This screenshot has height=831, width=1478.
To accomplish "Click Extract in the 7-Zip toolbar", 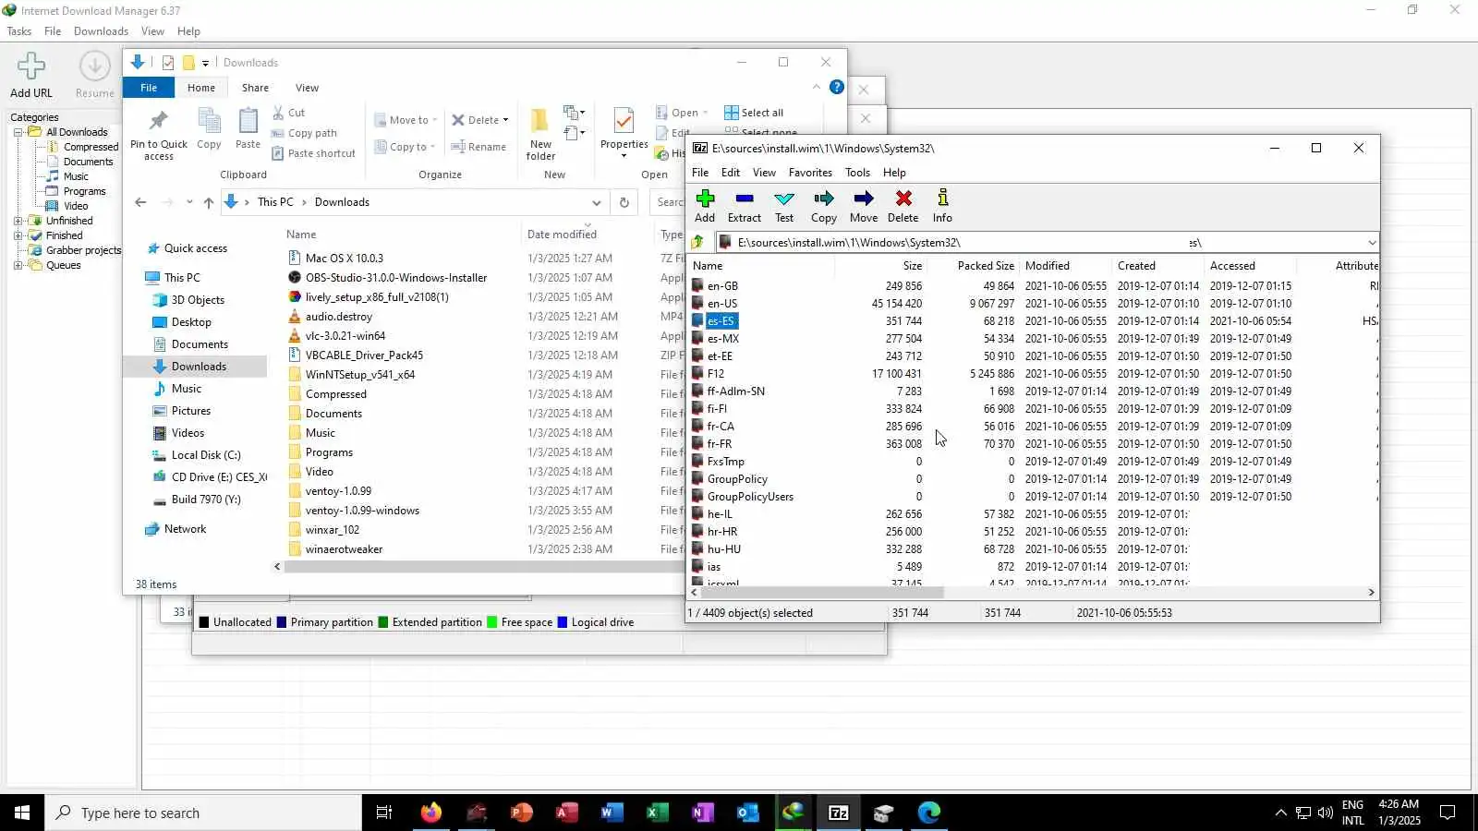I will point(744,206).
